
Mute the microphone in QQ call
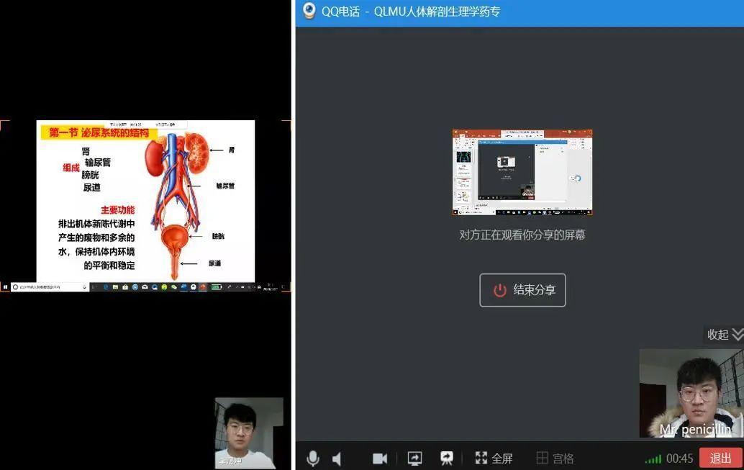313,458
